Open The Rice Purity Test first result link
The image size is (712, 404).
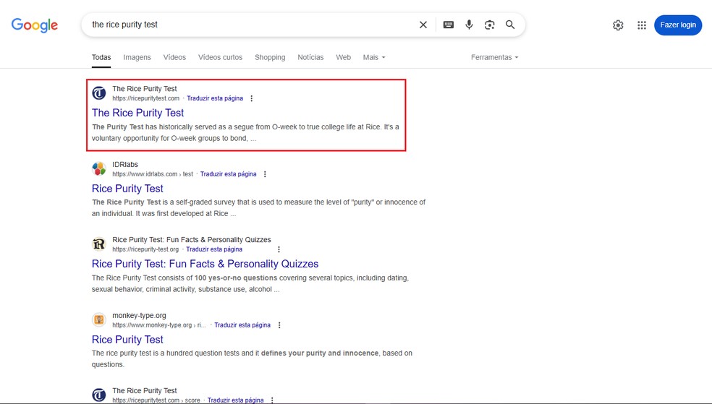tap(137, 113)
